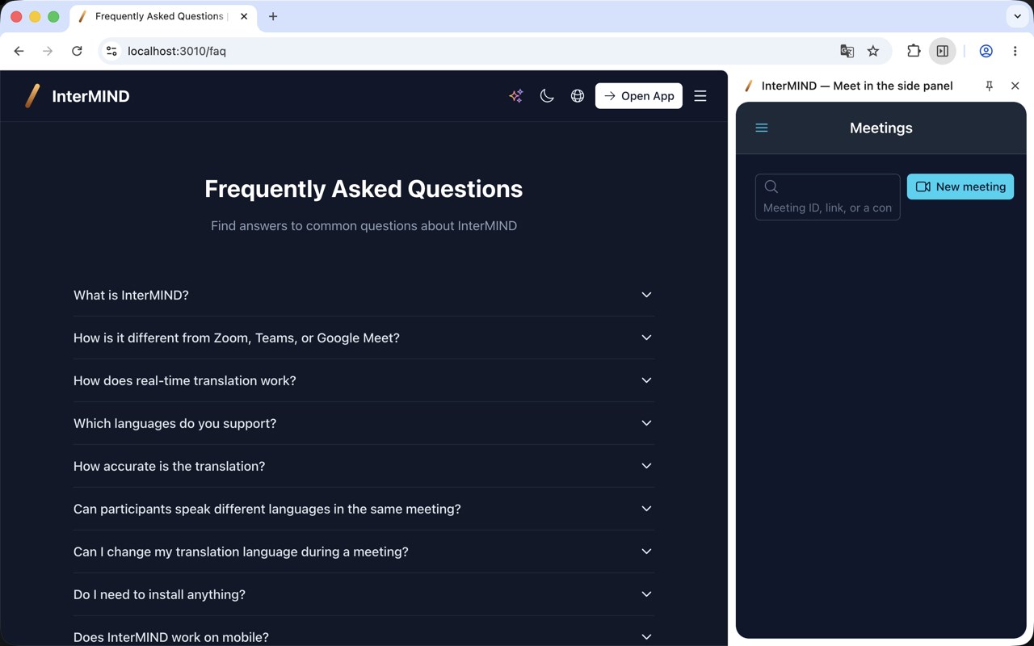Expand the "What is InterMIND?" question
Screen dimensions: 1034x646
364,295
